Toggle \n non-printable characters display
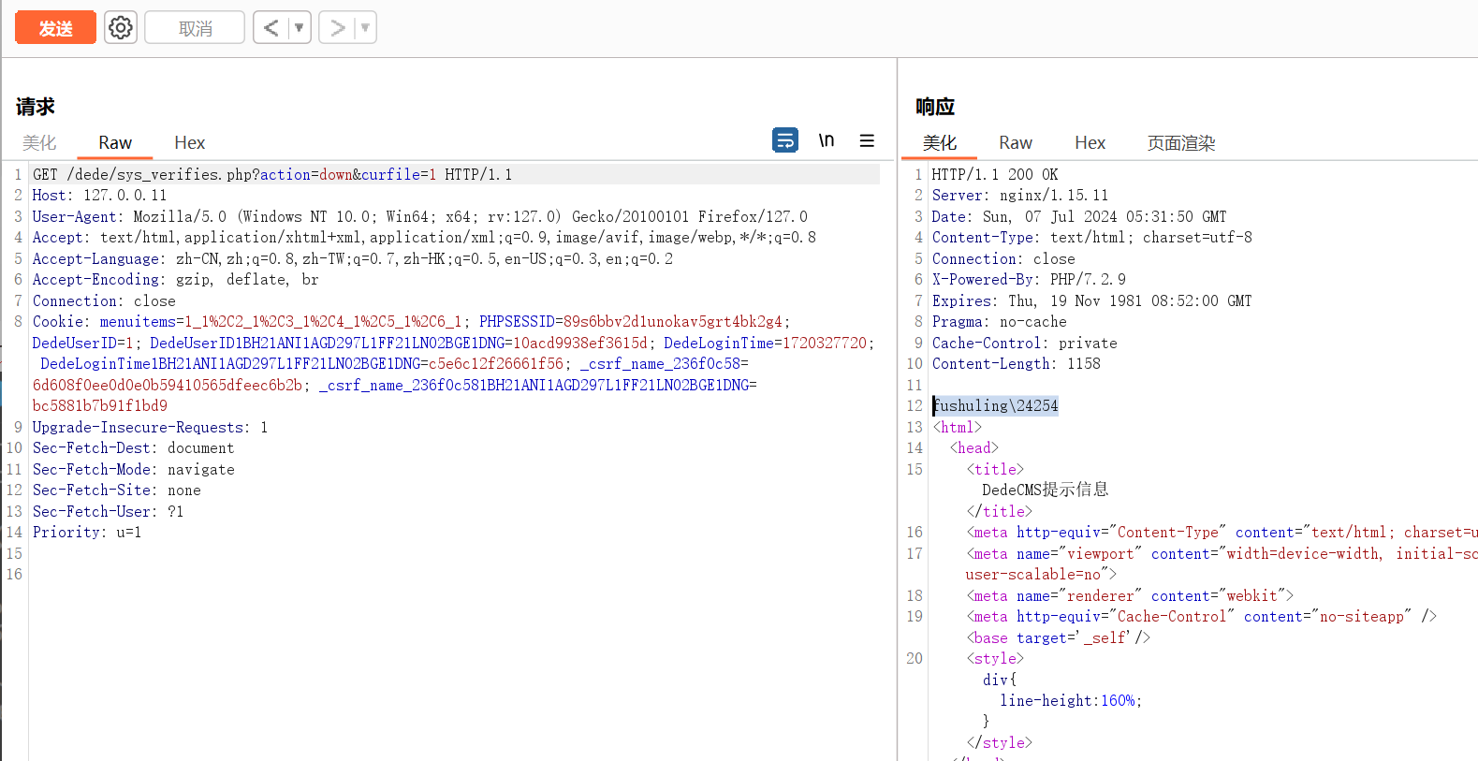 (827, 140)
